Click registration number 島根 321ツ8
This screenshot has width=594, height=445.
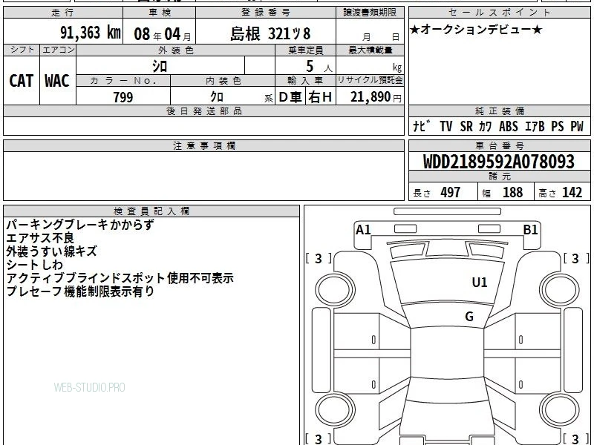click(270, 34)
